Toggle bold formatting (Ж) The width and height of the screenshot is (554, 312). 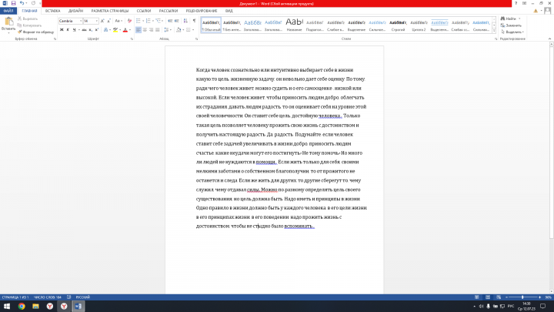click(62, 30)
